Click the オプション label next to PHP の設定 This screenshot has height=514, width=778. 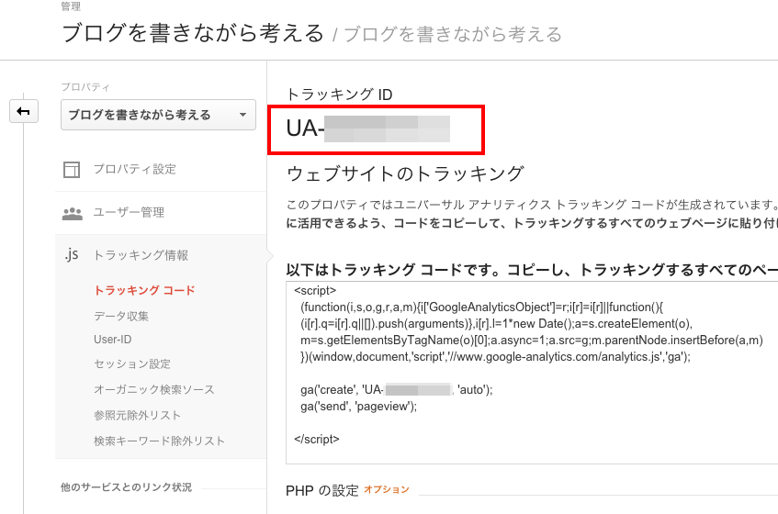(387, 490)
